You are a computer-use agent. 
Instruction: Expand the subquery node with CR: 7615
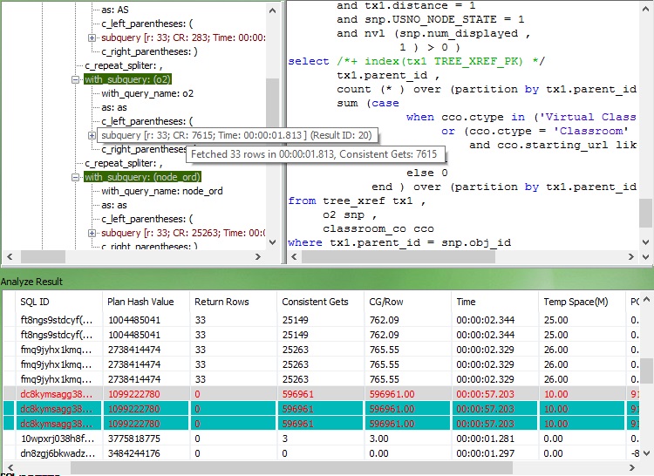tap(92, 135)
